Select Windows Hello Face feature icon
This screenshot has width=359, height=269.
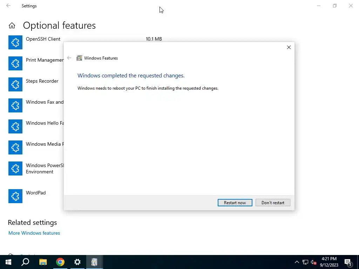coord(15,126)
